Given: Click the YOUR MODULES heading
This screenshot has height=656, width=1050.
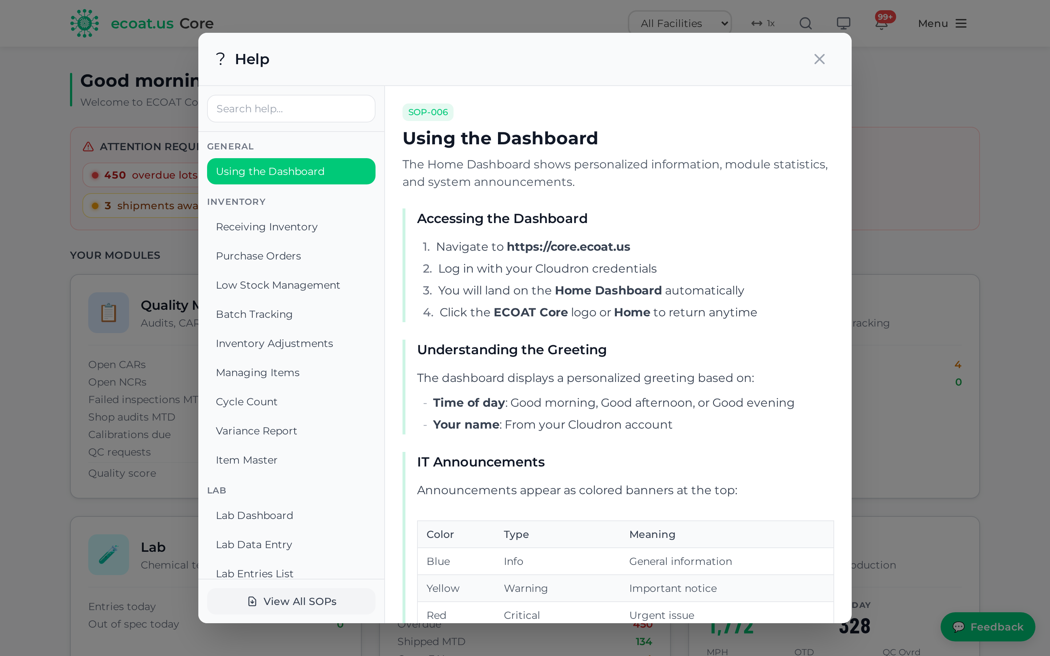Looking at the screenshot, I should [x=115, y=255].
